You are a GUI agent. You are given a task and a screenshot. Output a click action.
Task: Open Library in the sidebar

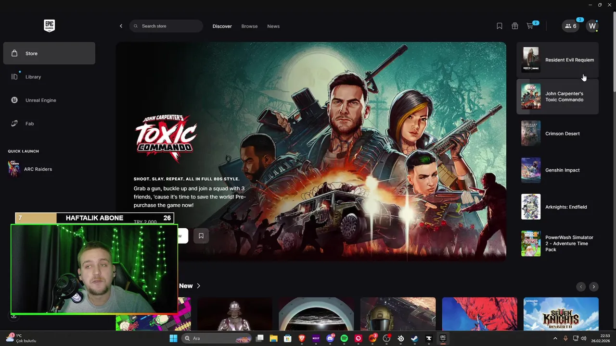click(x=49, y=77)
